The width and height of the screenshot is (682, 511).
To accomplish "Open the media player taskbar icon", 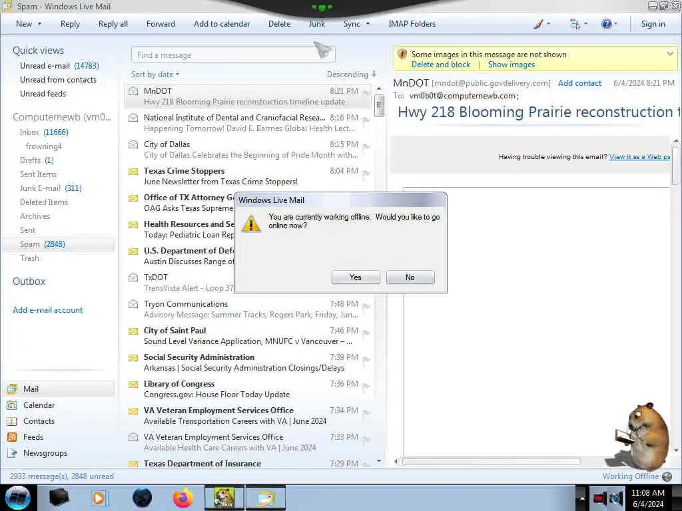I will (x=99, y=498).
